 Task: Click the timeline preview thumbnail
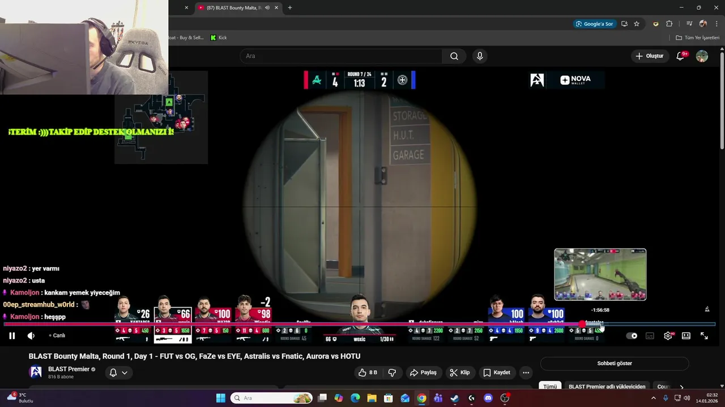tap(600, 274)
